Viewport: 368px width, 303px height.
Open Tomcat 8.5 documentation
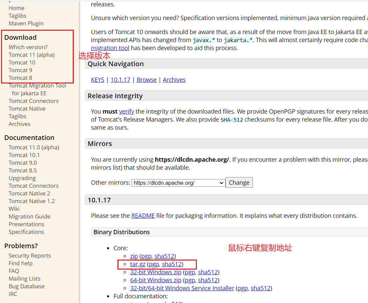tap(23, 170)
